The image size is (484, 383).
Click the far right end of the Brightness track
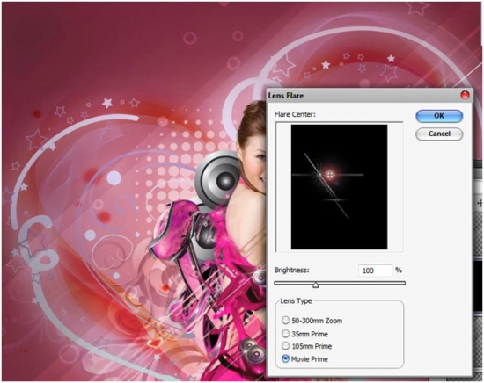403,283
